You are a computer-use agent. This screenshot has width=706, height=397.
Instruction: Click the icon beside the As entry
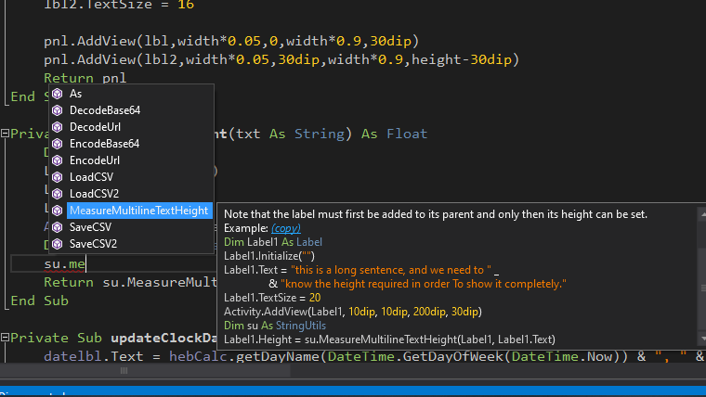58,94
